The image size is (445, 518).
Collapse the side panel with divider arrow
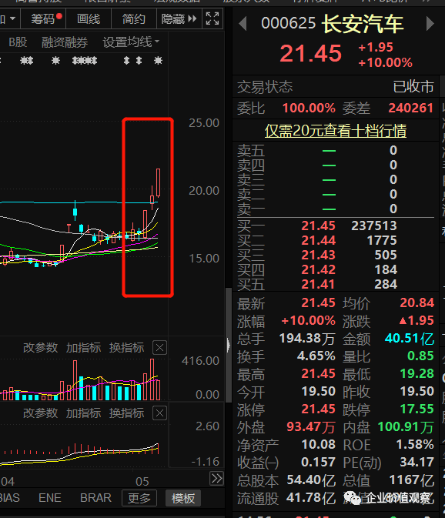pyautogui.click(x=229, y=346)
